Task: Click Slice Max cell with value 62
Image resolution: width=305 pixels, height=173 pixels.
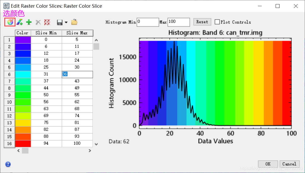Action: pos(77,102)
